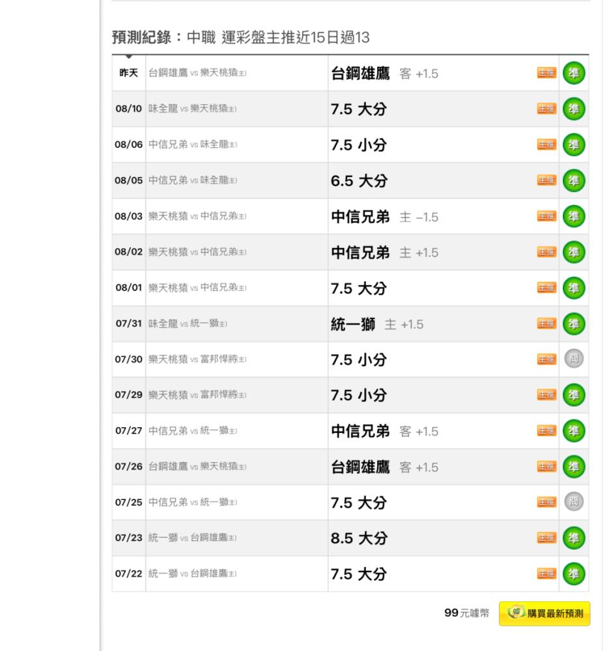The width and height of the screenshot is (609, 651).
Task: Select the 準 status icon on 08/06 row
Action: 574,145
